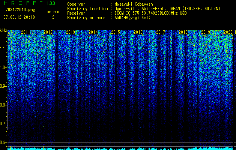Image resolution: width=236 pixels, height=150 pixels.
Task: Click the 2019 time marker
Action: [206, 32]
